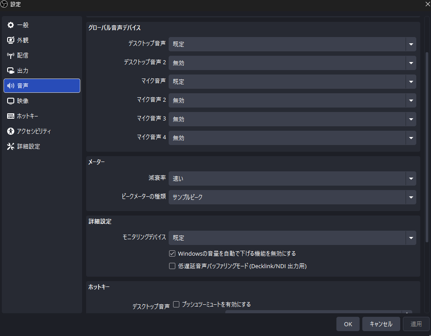Viewport: 431px width, 336px height.
Task: Click the vertical scrollbar of settings pane
Action: 427,147
